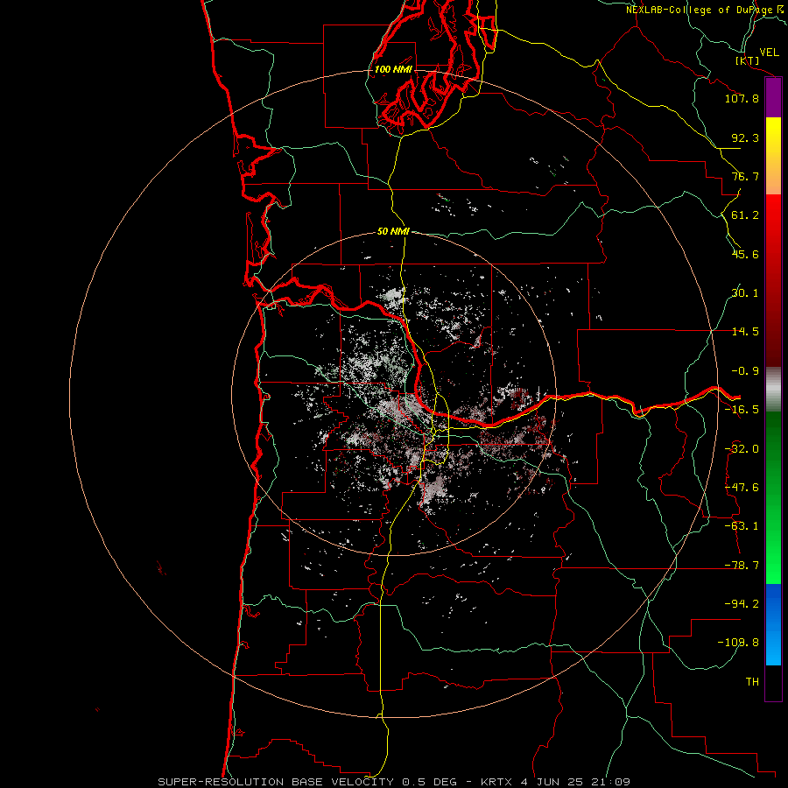Click the gray near-zero segment of color bar
The image size is (788, 788).
pyautogui.click(x=773, y=390)
